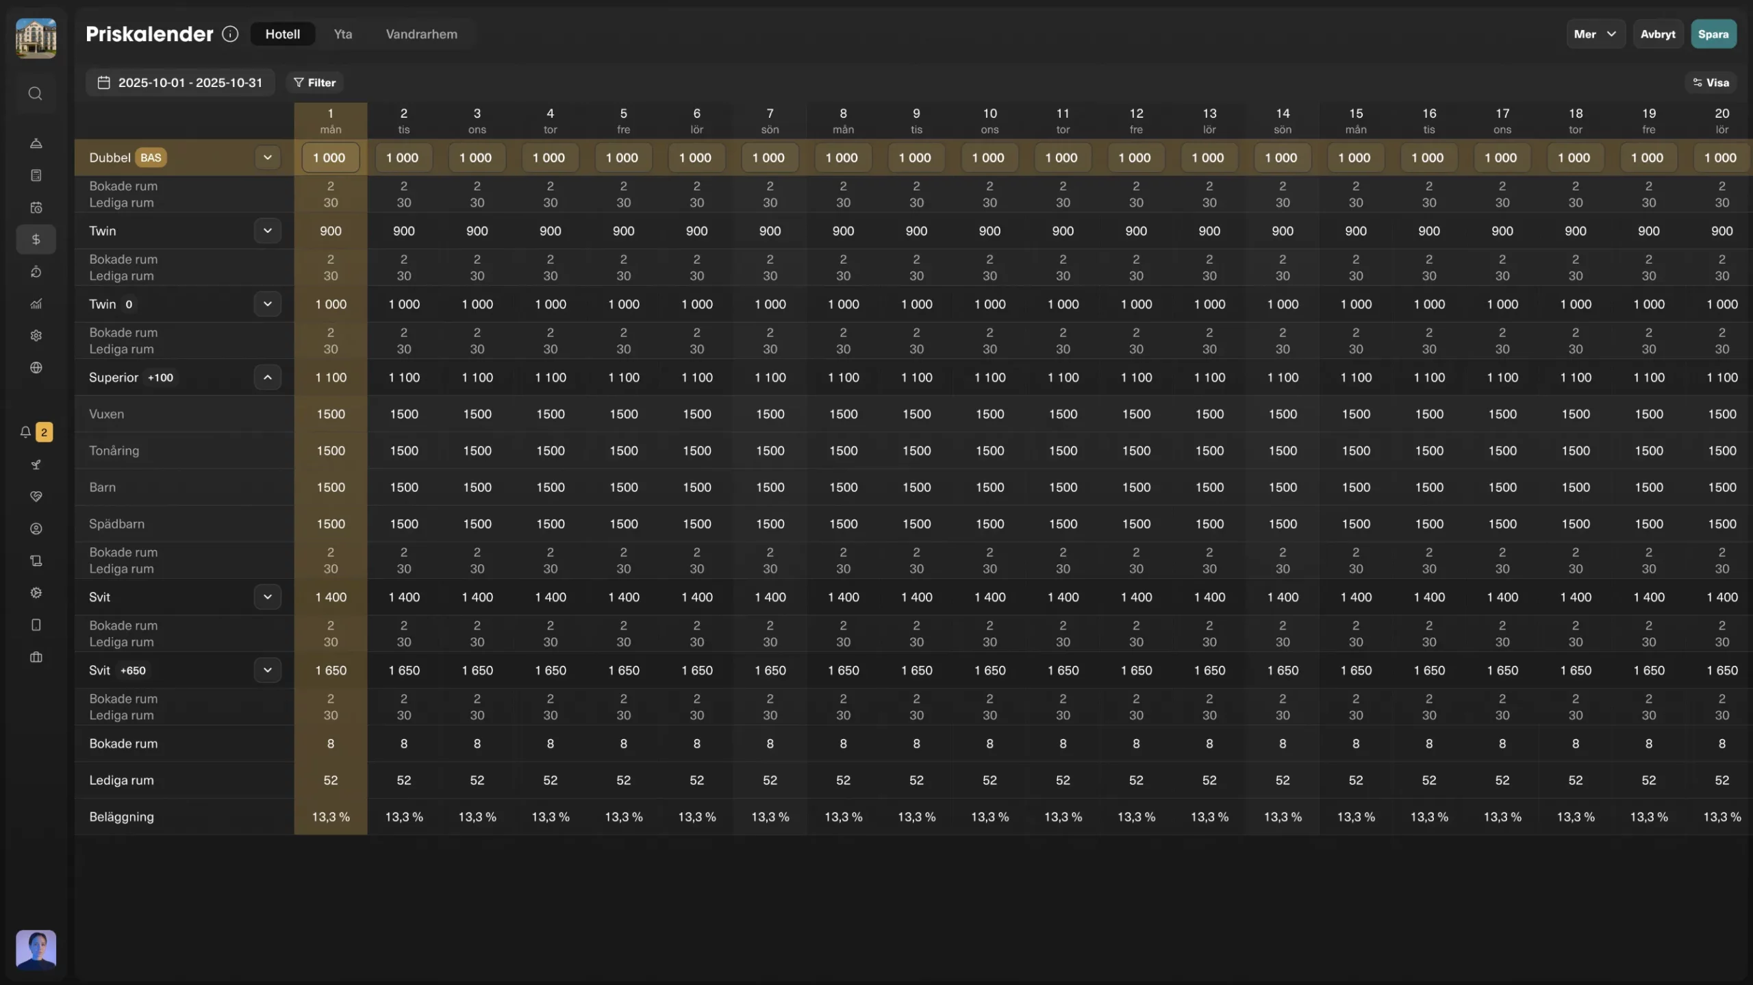The image size is (1753, 985).
Task: Click the briefcase icon in sidebar
Action: coord(36,657)
